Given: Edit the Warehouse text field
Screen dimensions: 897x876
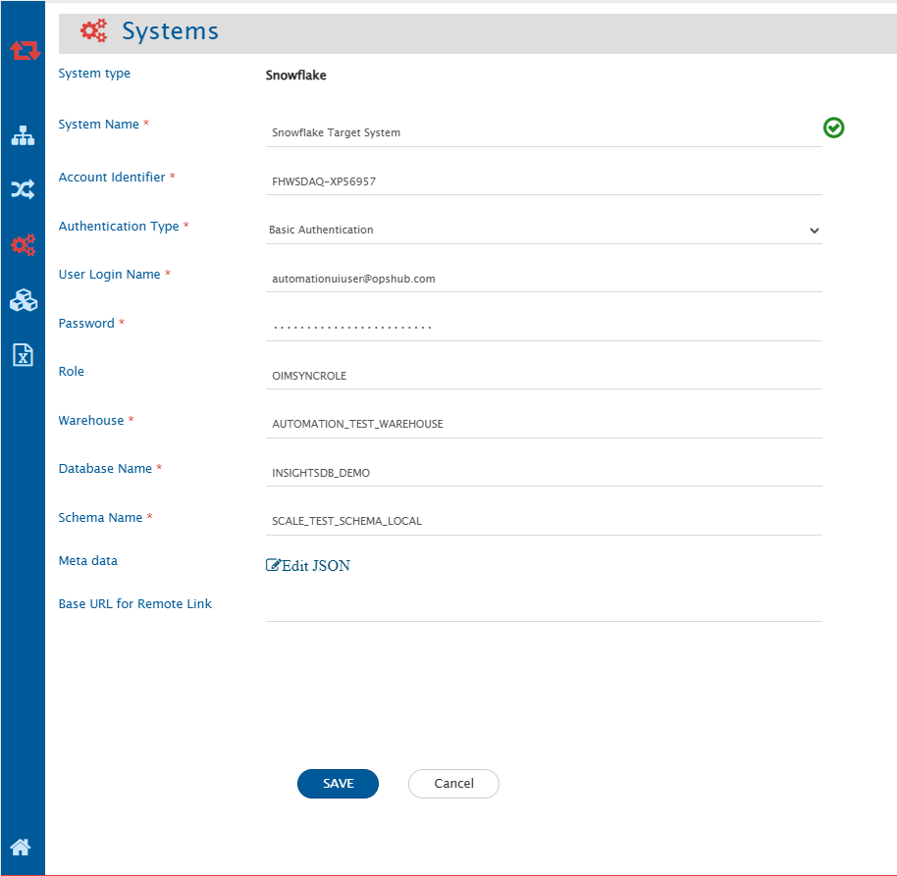Looking at the screenshot, I should tap(543, 424).
